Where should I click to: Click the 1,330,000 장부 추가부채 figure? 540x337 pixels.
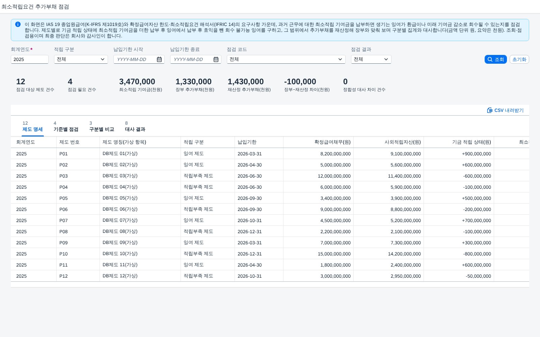tap(193, 82)
